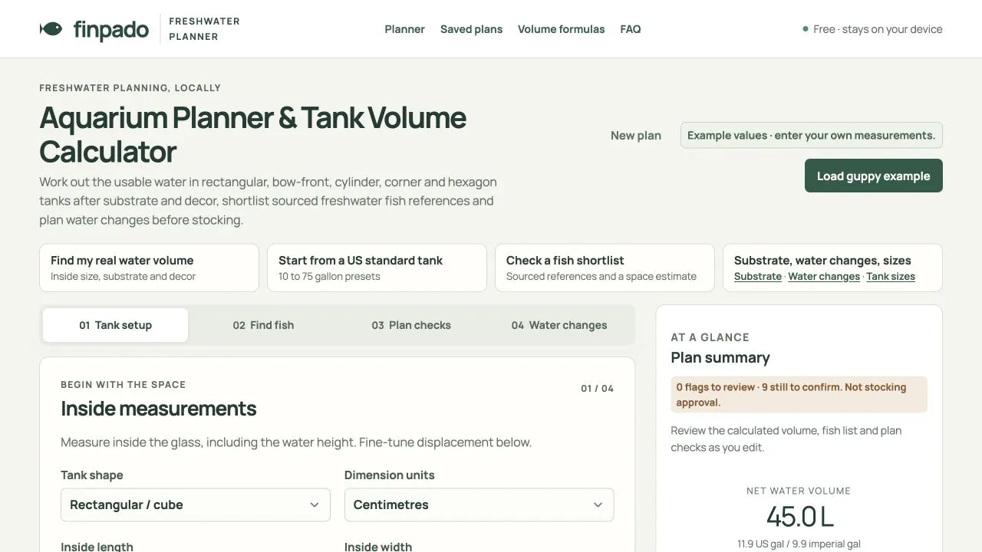This screenshot has width=982, height=552.
Task: Go to Planner in the top navigation
Action: [404, 29]
